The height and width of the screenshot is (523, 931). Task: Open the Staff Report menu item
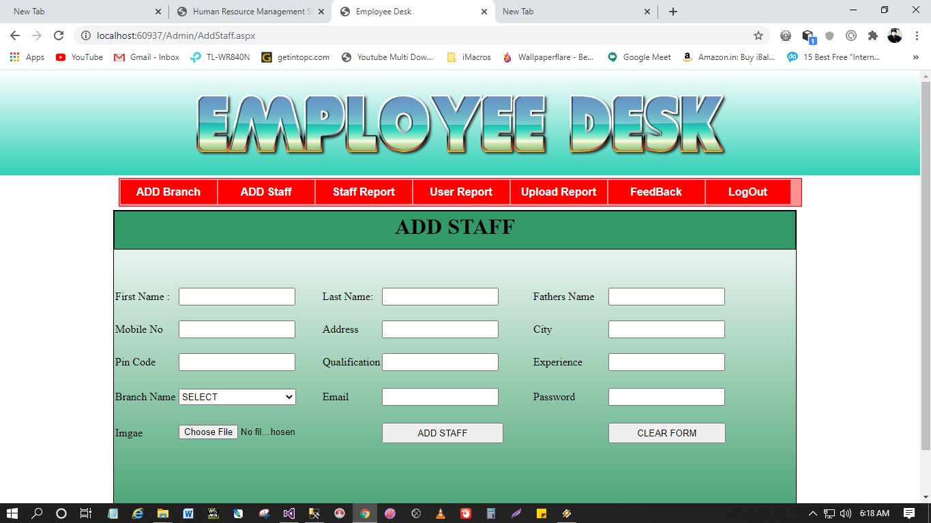pos(364,192)
